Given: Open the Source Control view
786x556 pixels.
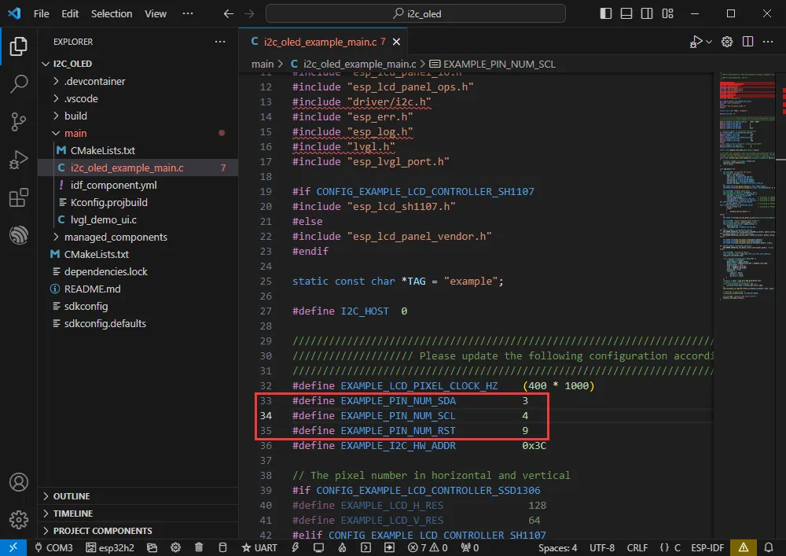Looking at the screenshot, I should click(x=18, y=121).
